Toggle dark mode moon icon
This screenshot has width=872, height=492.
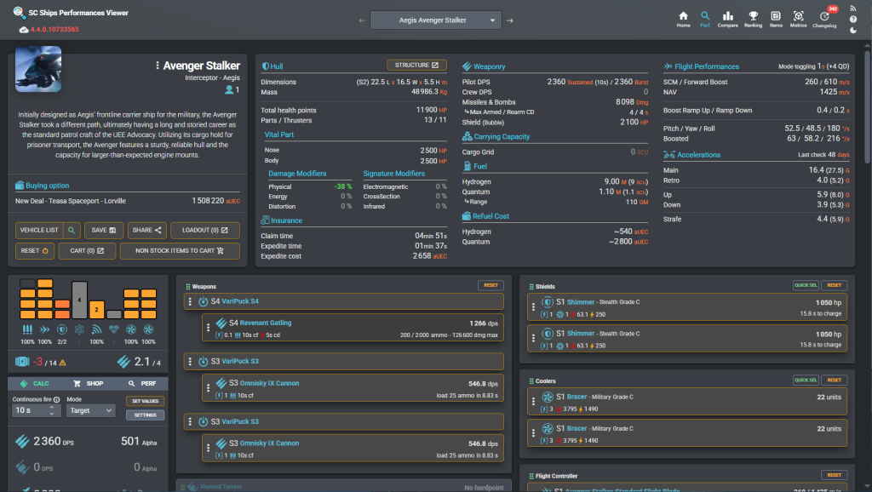(x=852, y=31)
